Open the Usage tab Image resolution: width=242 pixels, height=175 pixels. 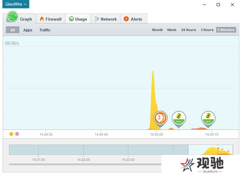coord(78,19)
